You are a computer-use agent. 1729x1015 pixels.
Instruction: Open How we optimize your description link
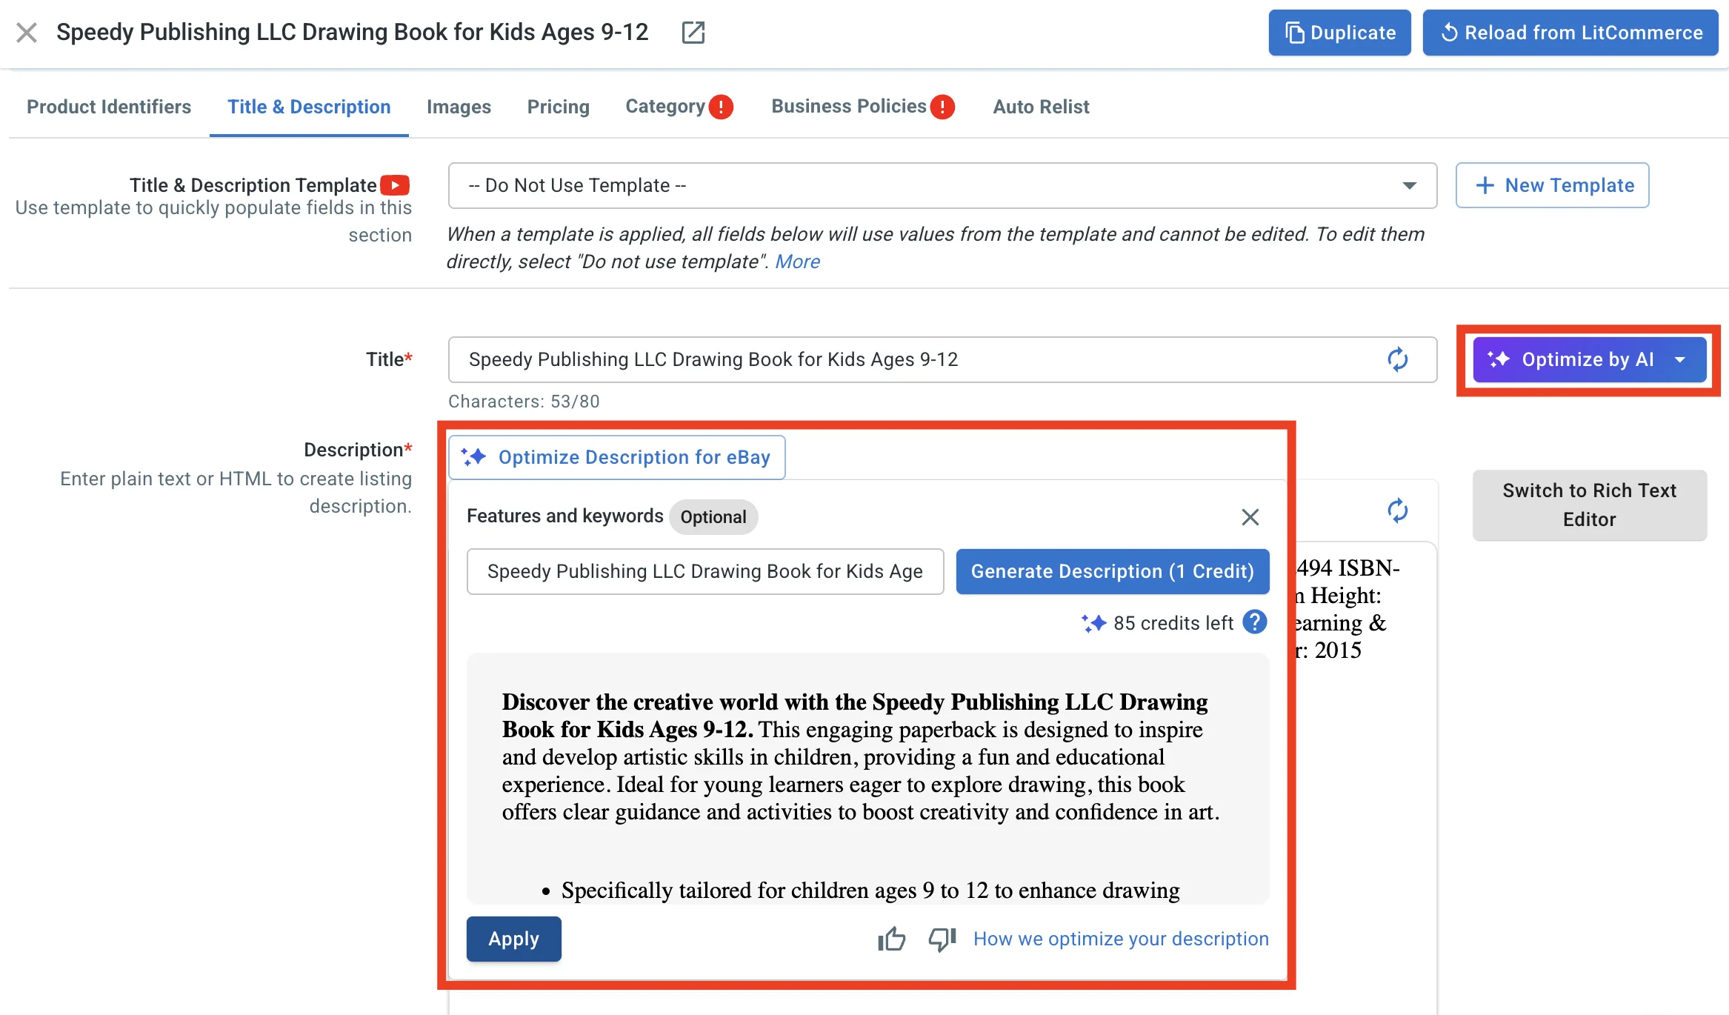tap(1121, 939)
